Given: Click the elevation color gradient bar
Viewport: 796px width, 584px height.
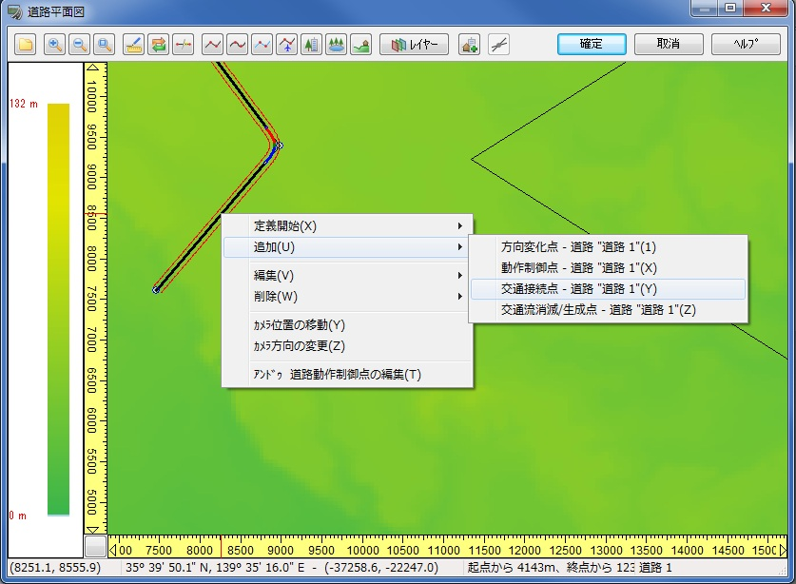Looking at the screenshot, I should coord(58,310).
